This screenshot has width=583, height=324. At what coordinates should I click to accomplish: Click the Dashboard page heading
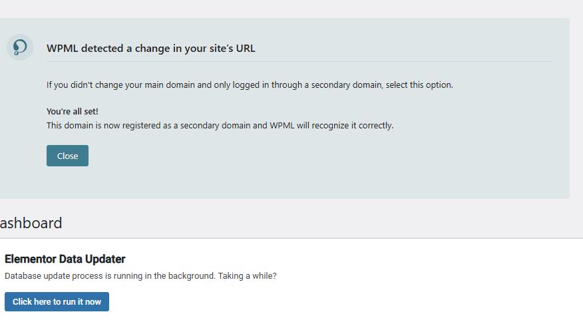click(31, 223)
